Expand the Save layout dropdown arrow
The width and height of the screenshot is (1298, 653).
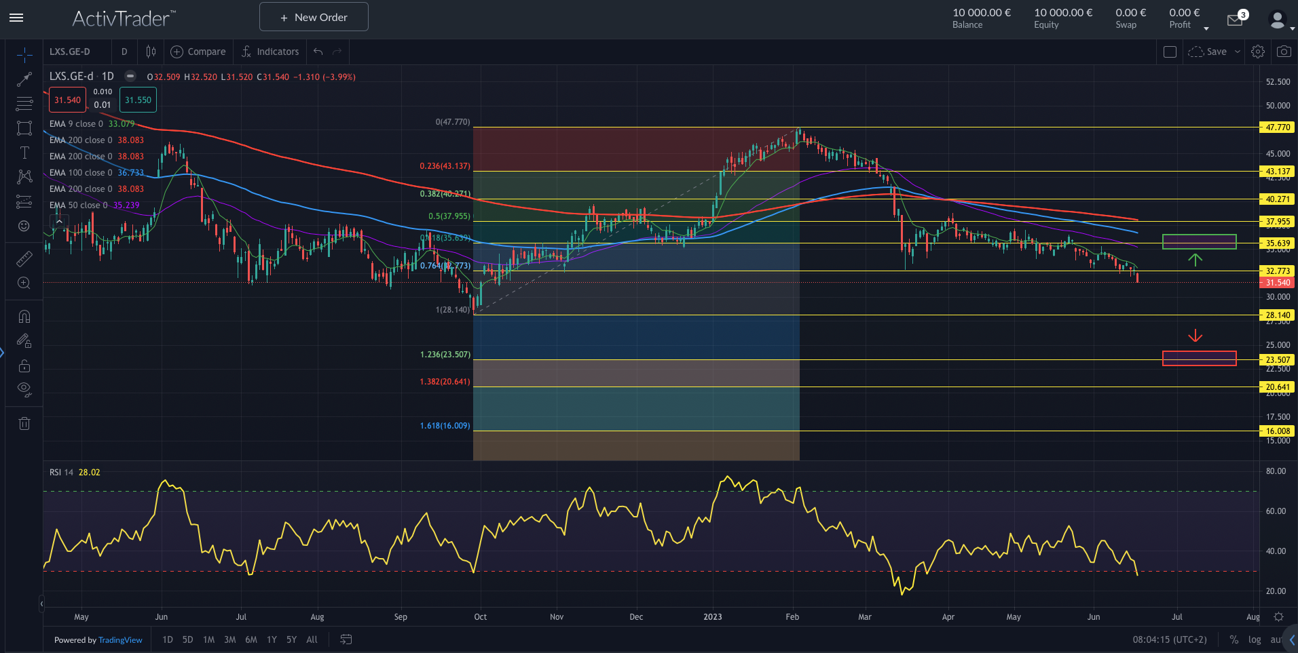pyautogui.click(x=1237, y=52)
